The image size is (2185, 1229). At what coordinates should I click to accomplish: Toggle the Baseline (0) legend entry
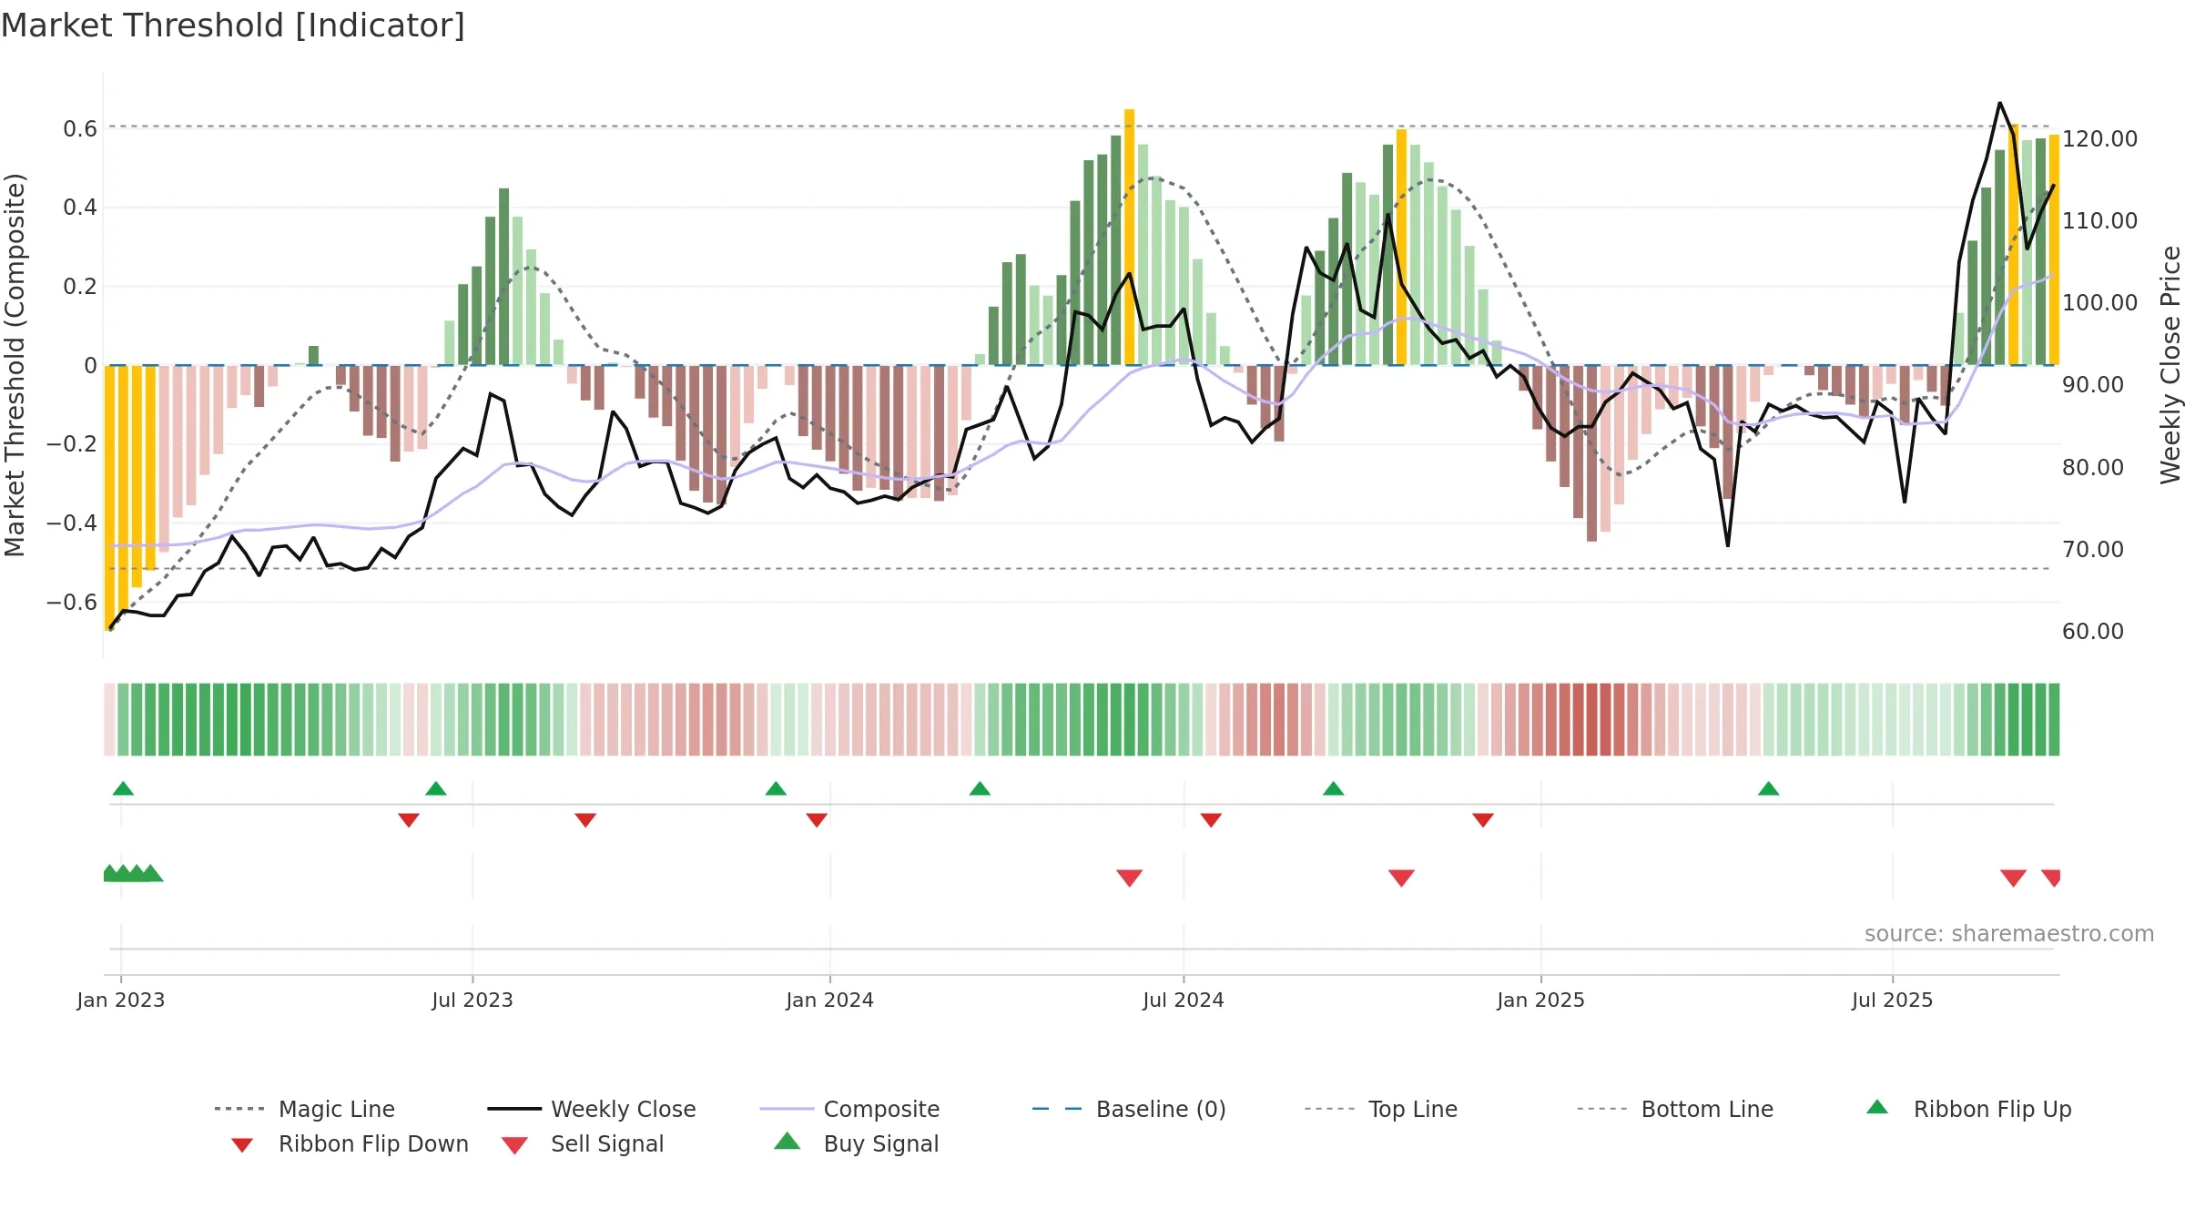click(x=1129, y=1109)
